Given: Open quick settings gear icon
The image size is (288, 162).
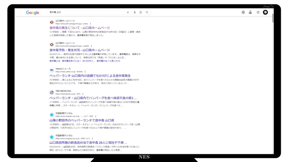Looking at the screenshot, I should (243, 12).
